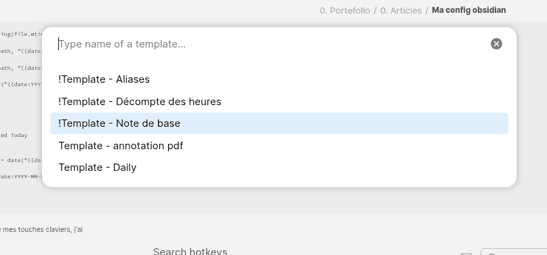547x255 pixels.
Task: Navigate to '0. Articles' breadcrumb
Action: click(401, 10)
